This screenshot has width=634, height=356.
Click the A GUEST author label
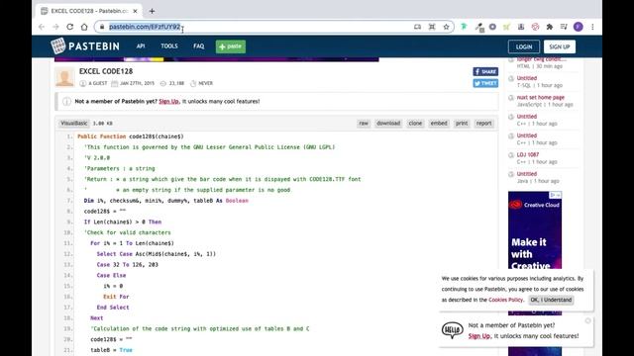point(97,83)
